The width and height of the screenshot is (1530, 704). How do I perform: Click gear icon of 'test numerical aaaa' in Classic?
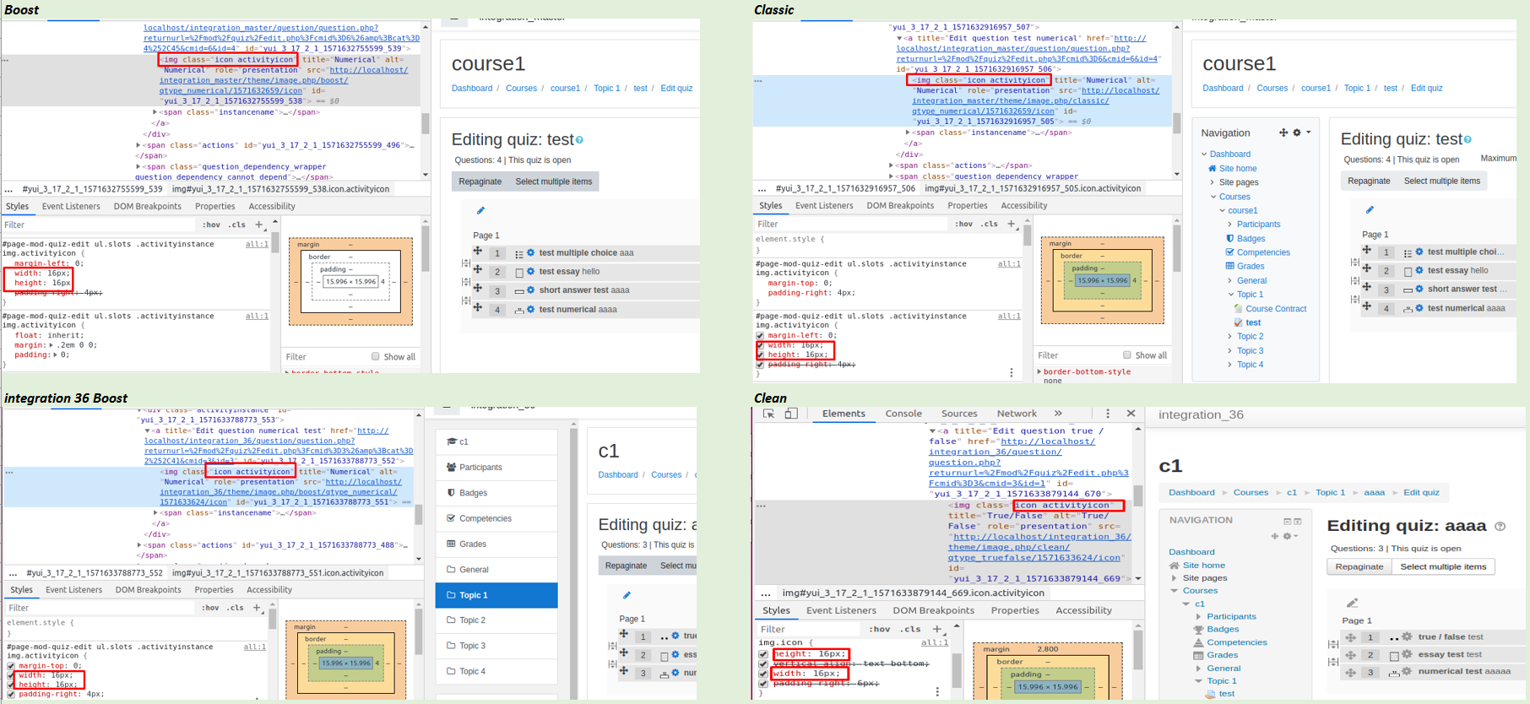pos(1419,308)
